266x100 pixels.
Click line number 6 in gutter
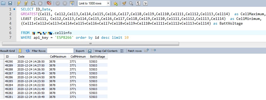pyautogui.click(x=10, y=33)
